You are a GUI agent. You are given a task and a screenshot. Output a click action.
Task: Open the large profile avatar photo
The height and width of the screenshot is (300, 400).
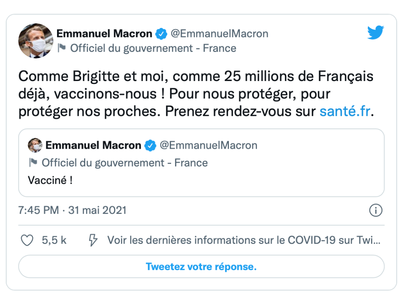(36, 41)
